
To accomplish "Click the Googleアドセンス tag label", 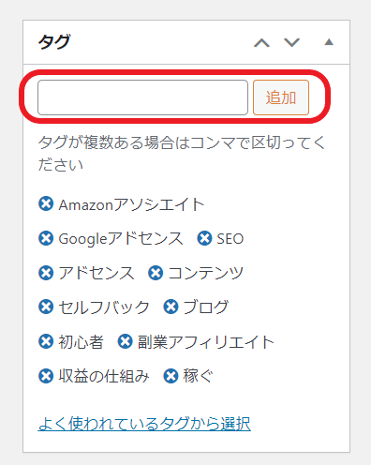I will coord(121,239).
